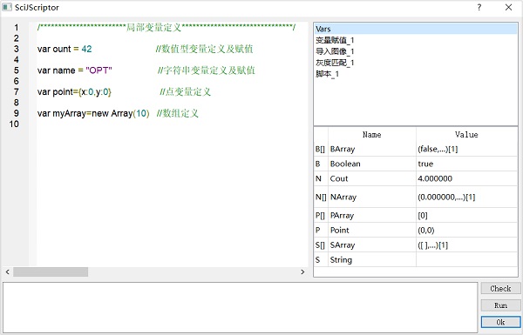Click inside the output message box
This screenshot has height=335, width=523.
pos(241,307)
